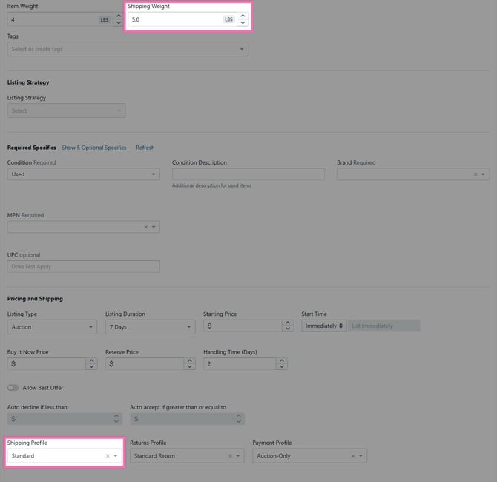Decrease the Item Weight value
The height and width of the screenshot is (482, 497).
point(119,24)
